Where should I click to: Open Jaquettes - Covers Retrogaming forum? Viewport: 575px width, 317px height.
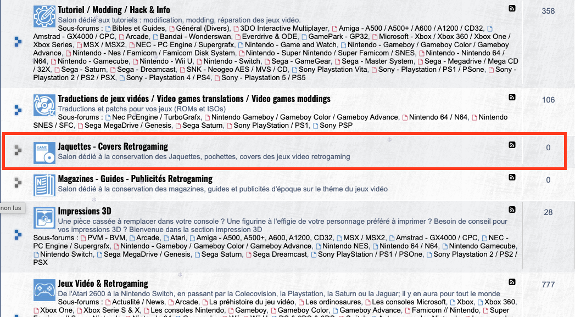[x=113, y=146]
